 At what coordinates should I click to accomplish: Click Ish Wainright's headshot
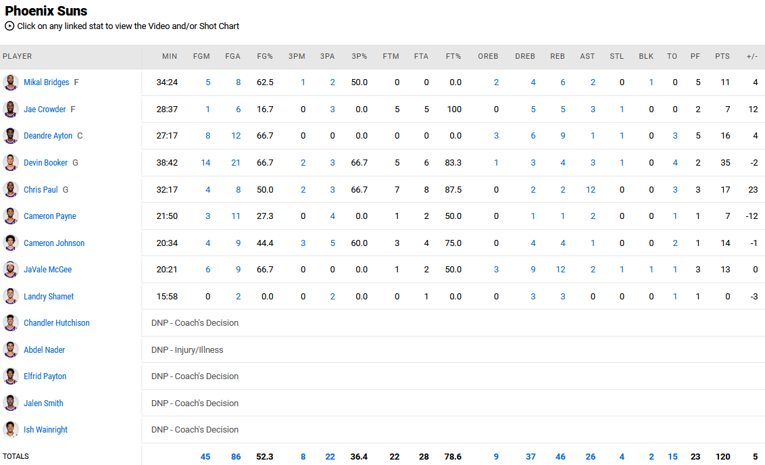click(10, 430)
